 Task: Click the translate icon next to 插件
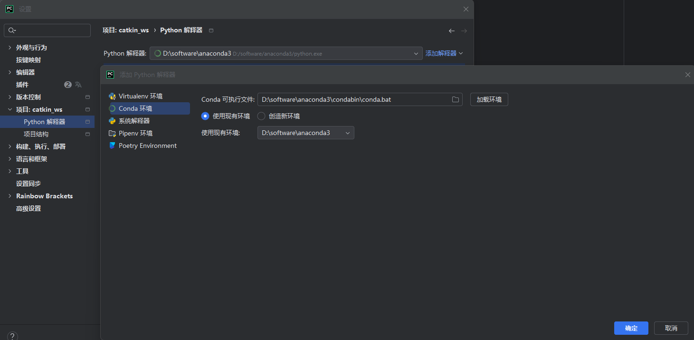[78, 85]
